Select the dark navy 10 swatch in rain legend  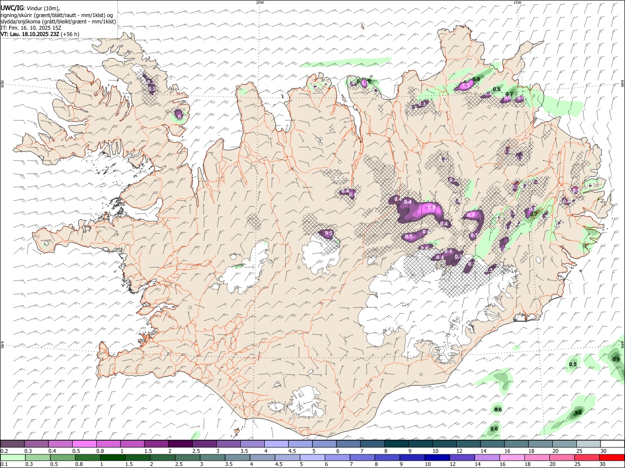point(436,457)
